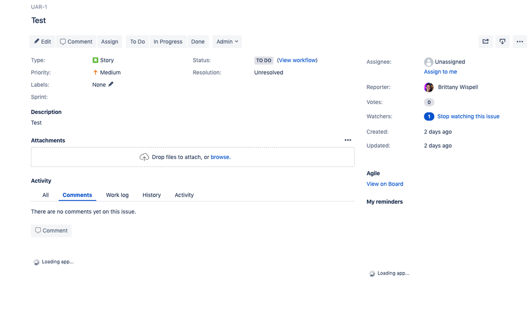Click the description text Test
Screen dimensions: 531x316
pyautogui.click(x=36, y=122)
